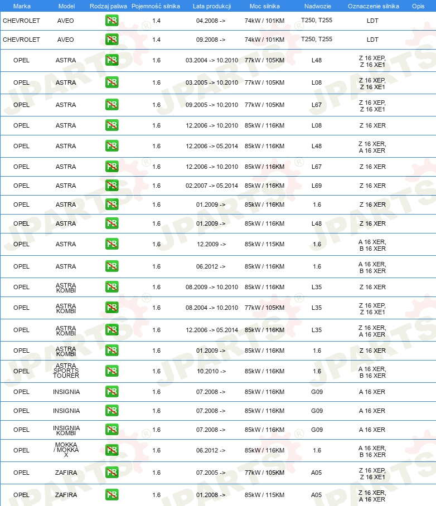Click the fuel icon for Astra Kombi 08.2004
The width and height of the screenshot is (436, 506).
112,308
